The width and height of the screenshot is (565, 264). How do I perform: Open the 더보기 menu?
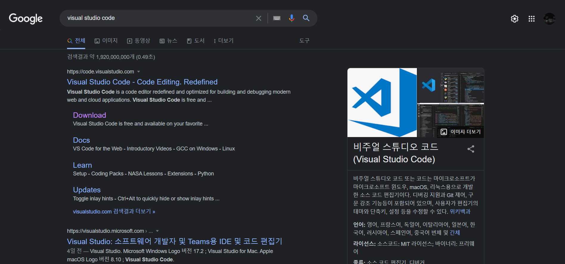224,41
